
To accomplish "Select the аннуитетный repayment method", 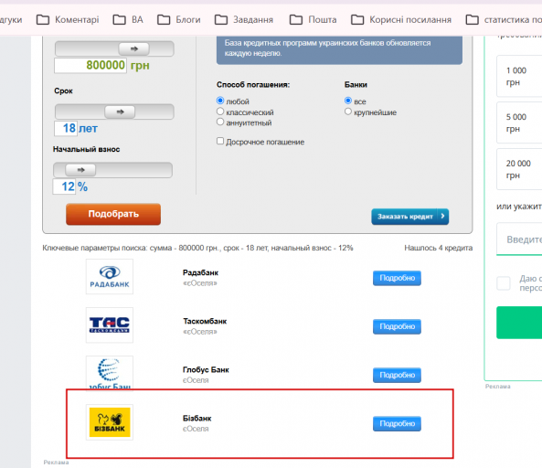I will click(x=220, y=122).
